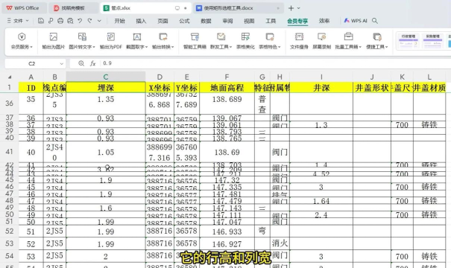The height and width of the screenshot is (268, 451).
Task: Click the cell containing 146.933
Action: point(227,232)
